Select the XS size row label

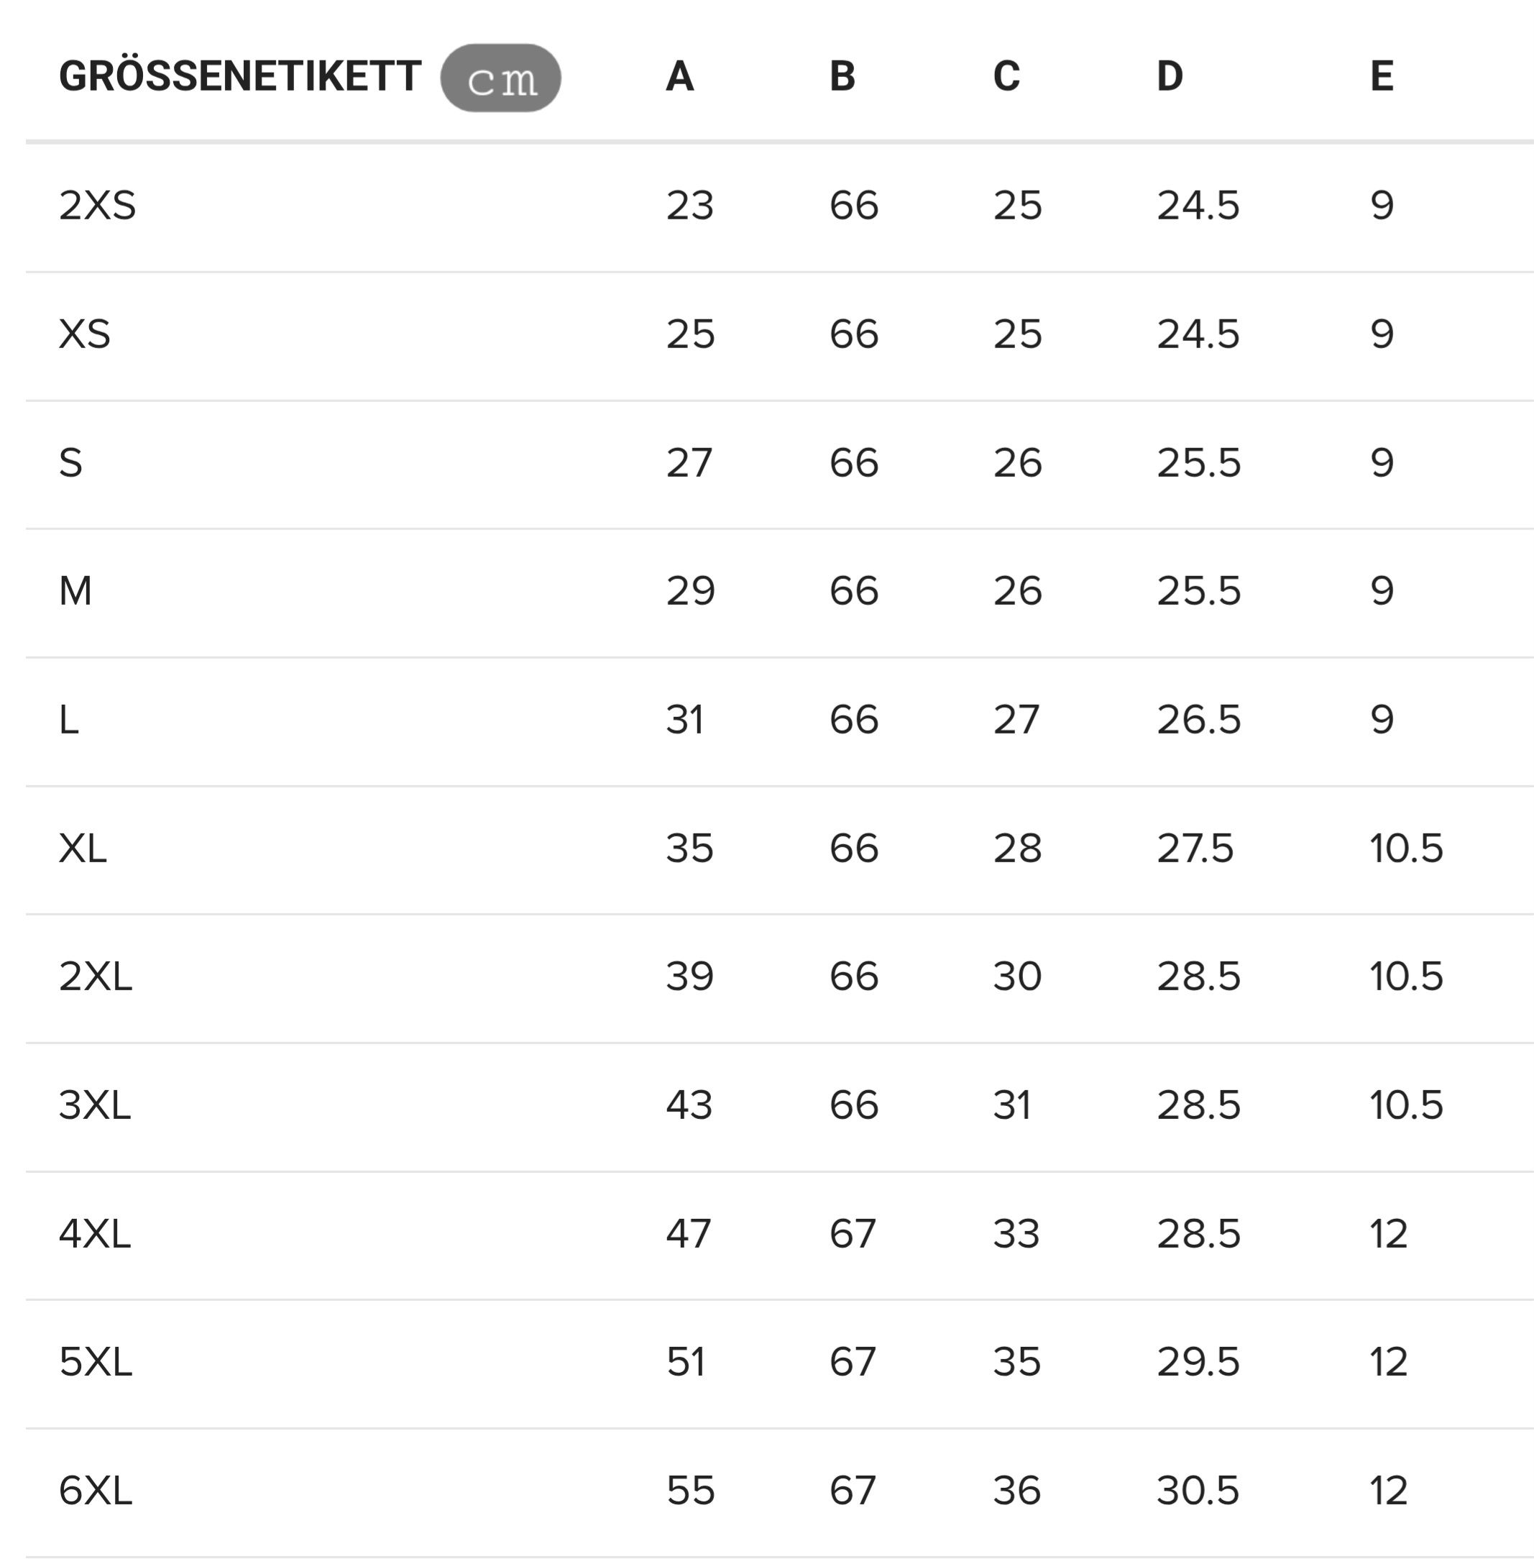(x=85, y=334)
